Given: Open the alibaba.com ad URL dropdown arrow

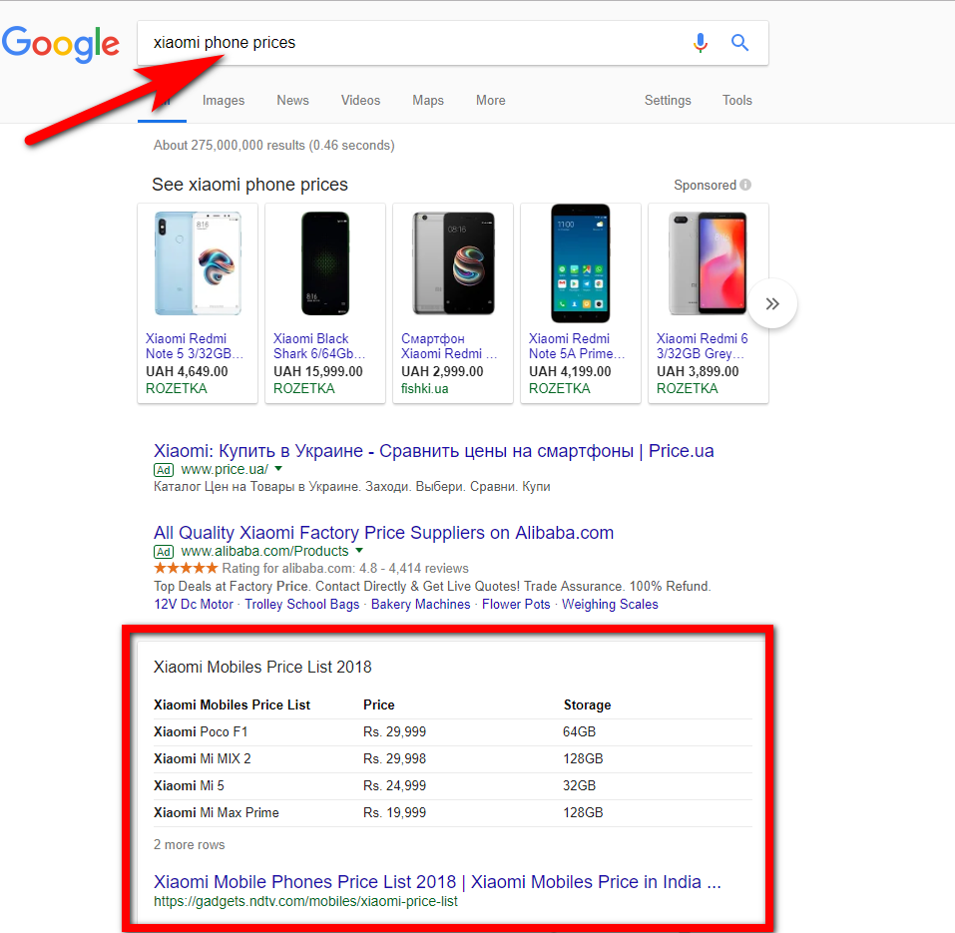Looking at the screenshot, I should click(359, 551).
